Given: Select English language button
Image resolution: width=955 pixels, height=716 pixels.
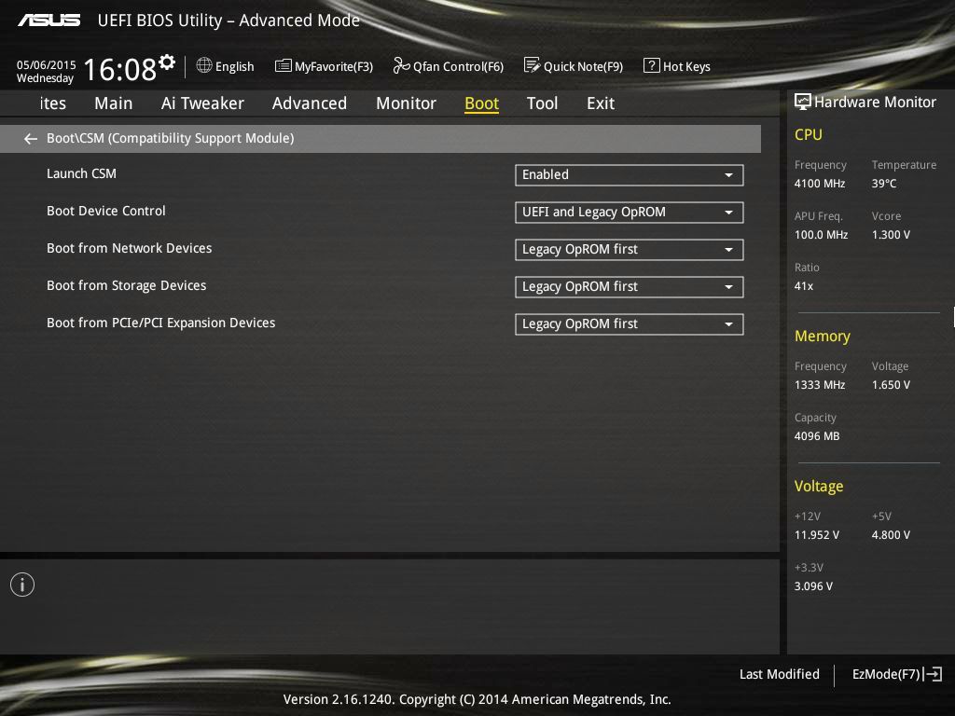Looking at the screenshot, I should 234,66.
